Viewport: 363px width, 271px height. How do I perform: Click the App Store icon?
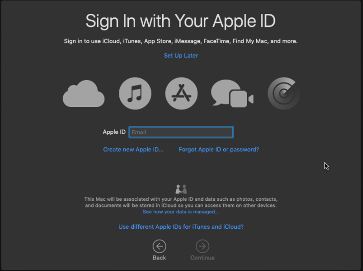click(181, 93)
